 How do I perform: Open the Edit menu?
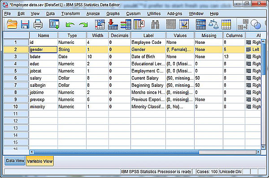click(21, 13)
